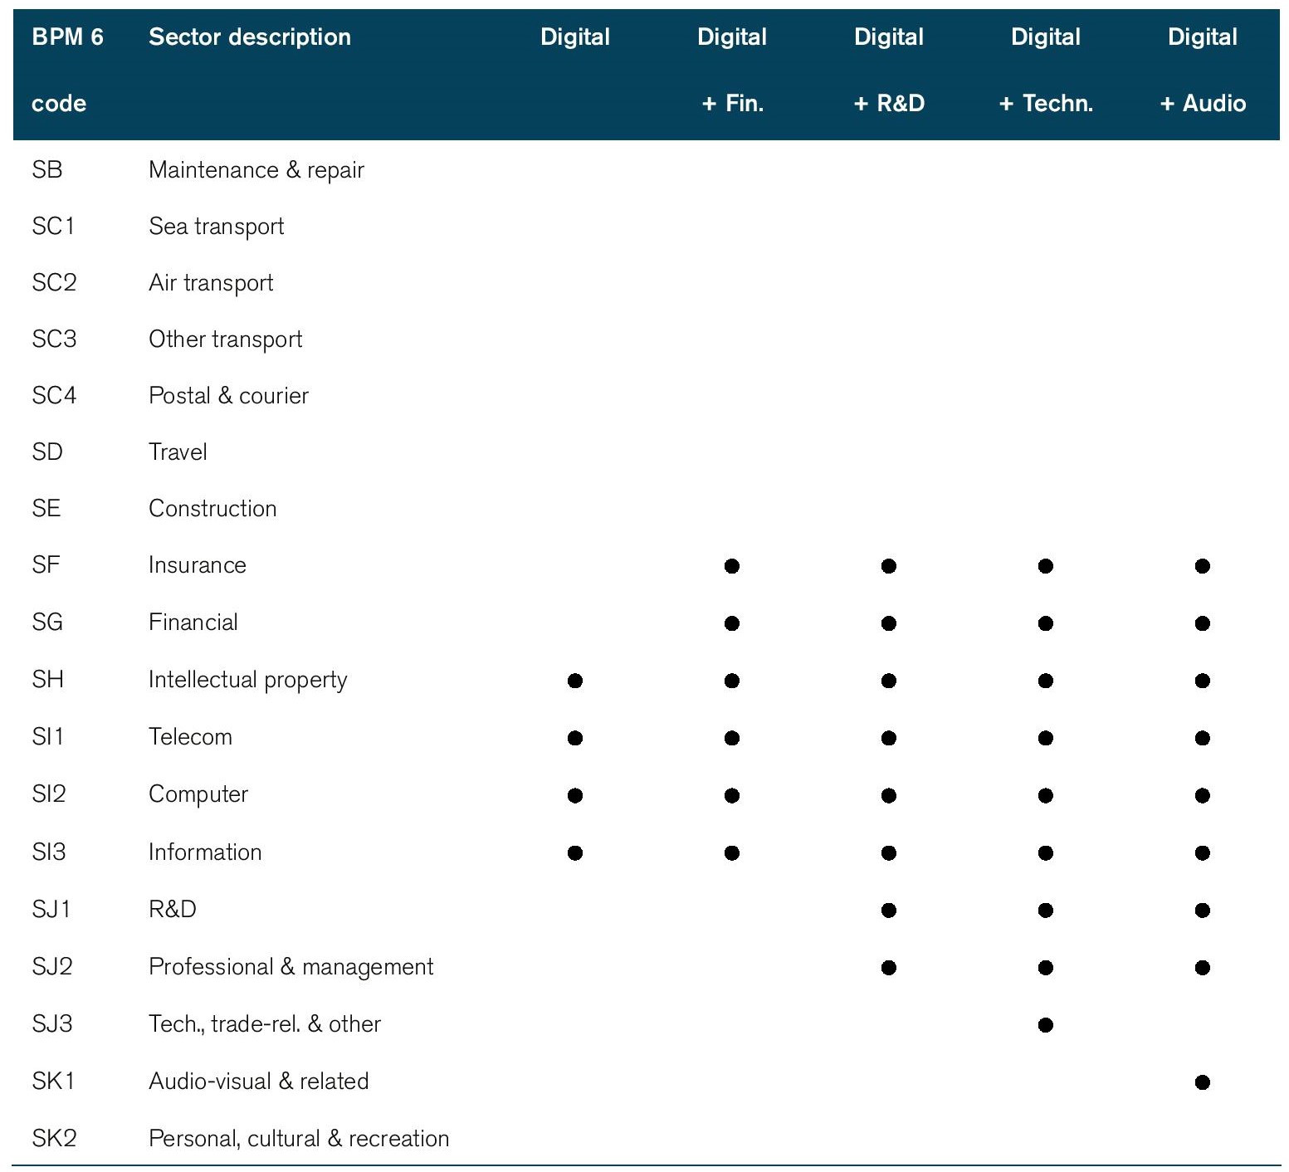
Task: Select the 'Digital + Audio' column header
Action: pyautogui.click(x=1202, y=70)
